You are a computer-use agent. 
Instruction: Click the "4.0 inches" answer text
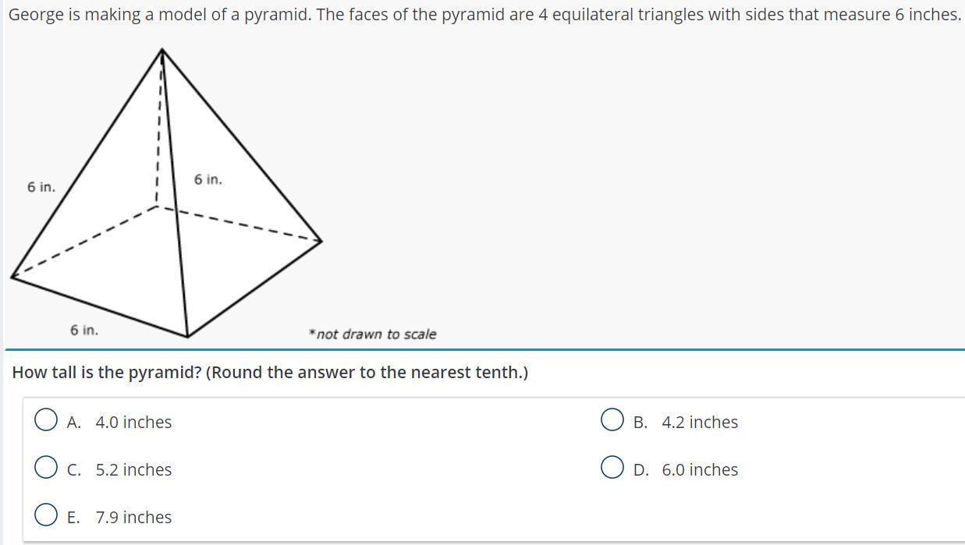coord(133,422)
